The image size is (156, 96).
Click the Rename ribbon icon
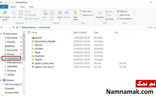67,13
